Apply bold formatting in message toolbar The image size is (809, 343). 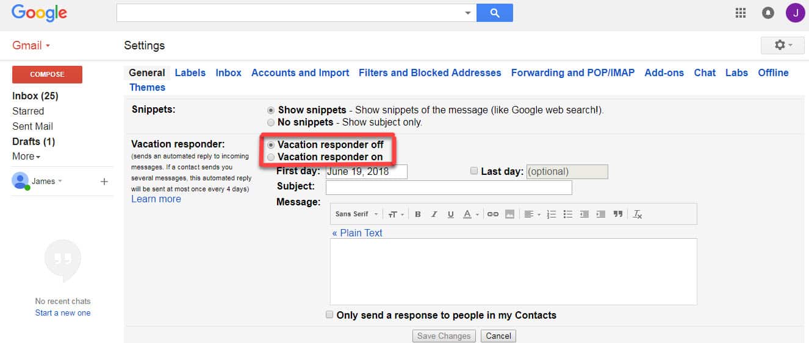(x=418, y=214)
